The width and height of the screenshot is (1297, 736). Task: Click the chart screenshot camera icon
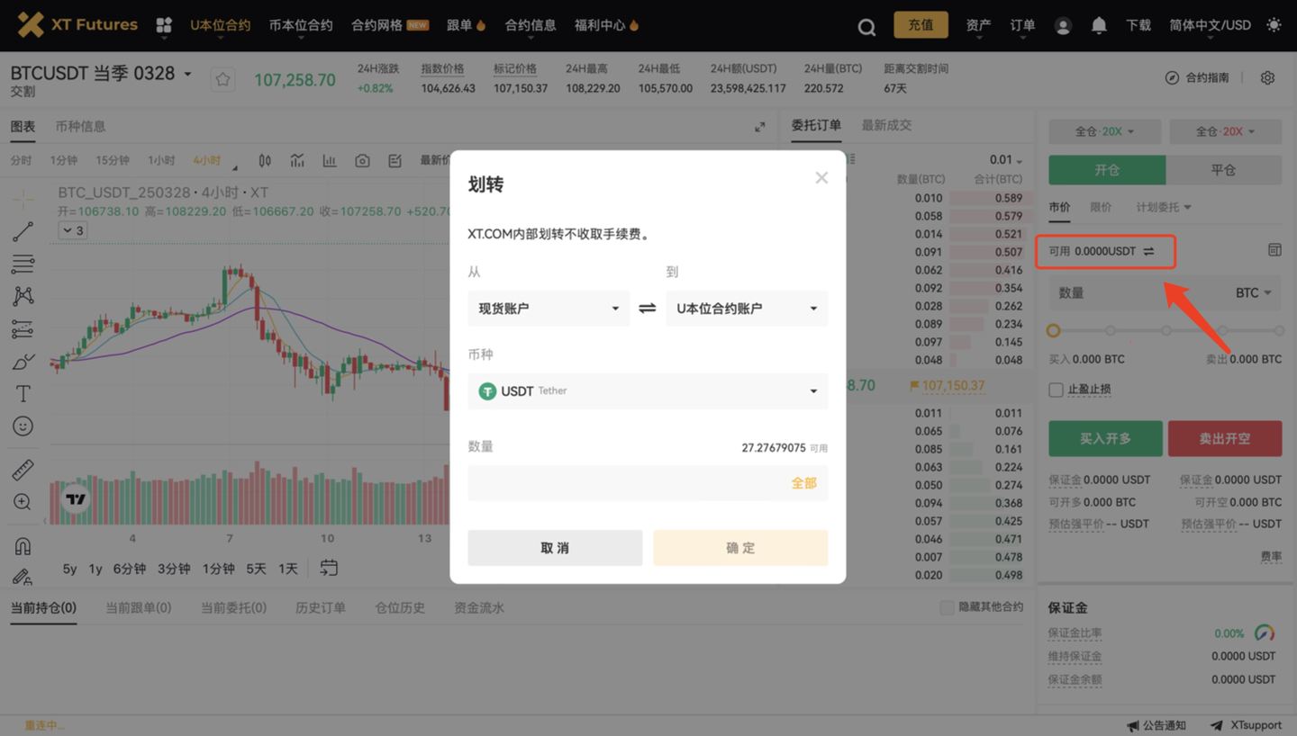[x=362, y=161]
